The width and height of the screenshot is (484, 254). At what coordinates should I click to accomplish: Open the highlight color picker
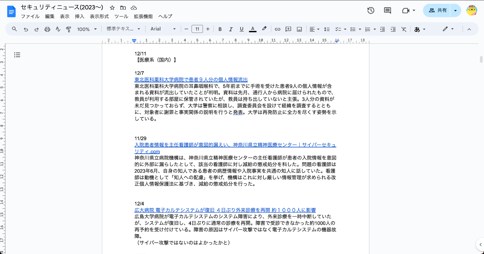[x=264, y=29]
